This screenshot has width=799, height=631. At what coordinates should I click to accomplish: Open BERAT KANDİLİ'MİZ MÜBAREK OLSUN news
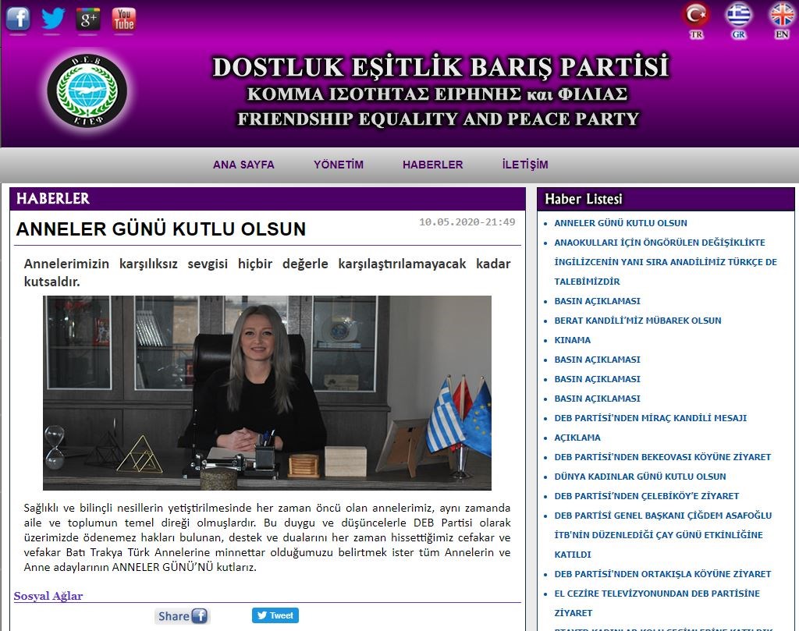[637, 321]
